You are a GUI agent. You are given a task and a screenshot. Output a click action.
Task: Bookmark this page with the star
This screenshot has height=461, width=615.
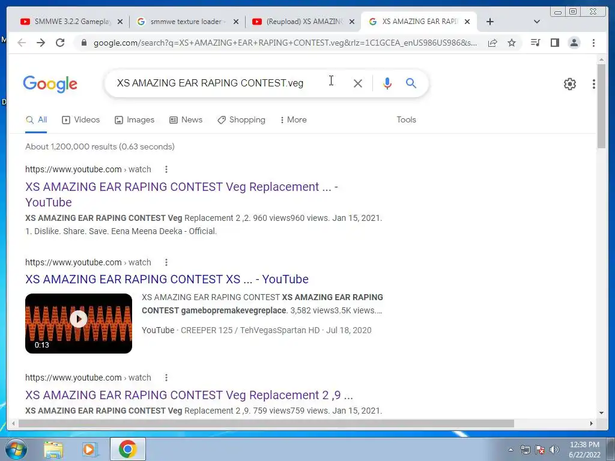(512, 43)
